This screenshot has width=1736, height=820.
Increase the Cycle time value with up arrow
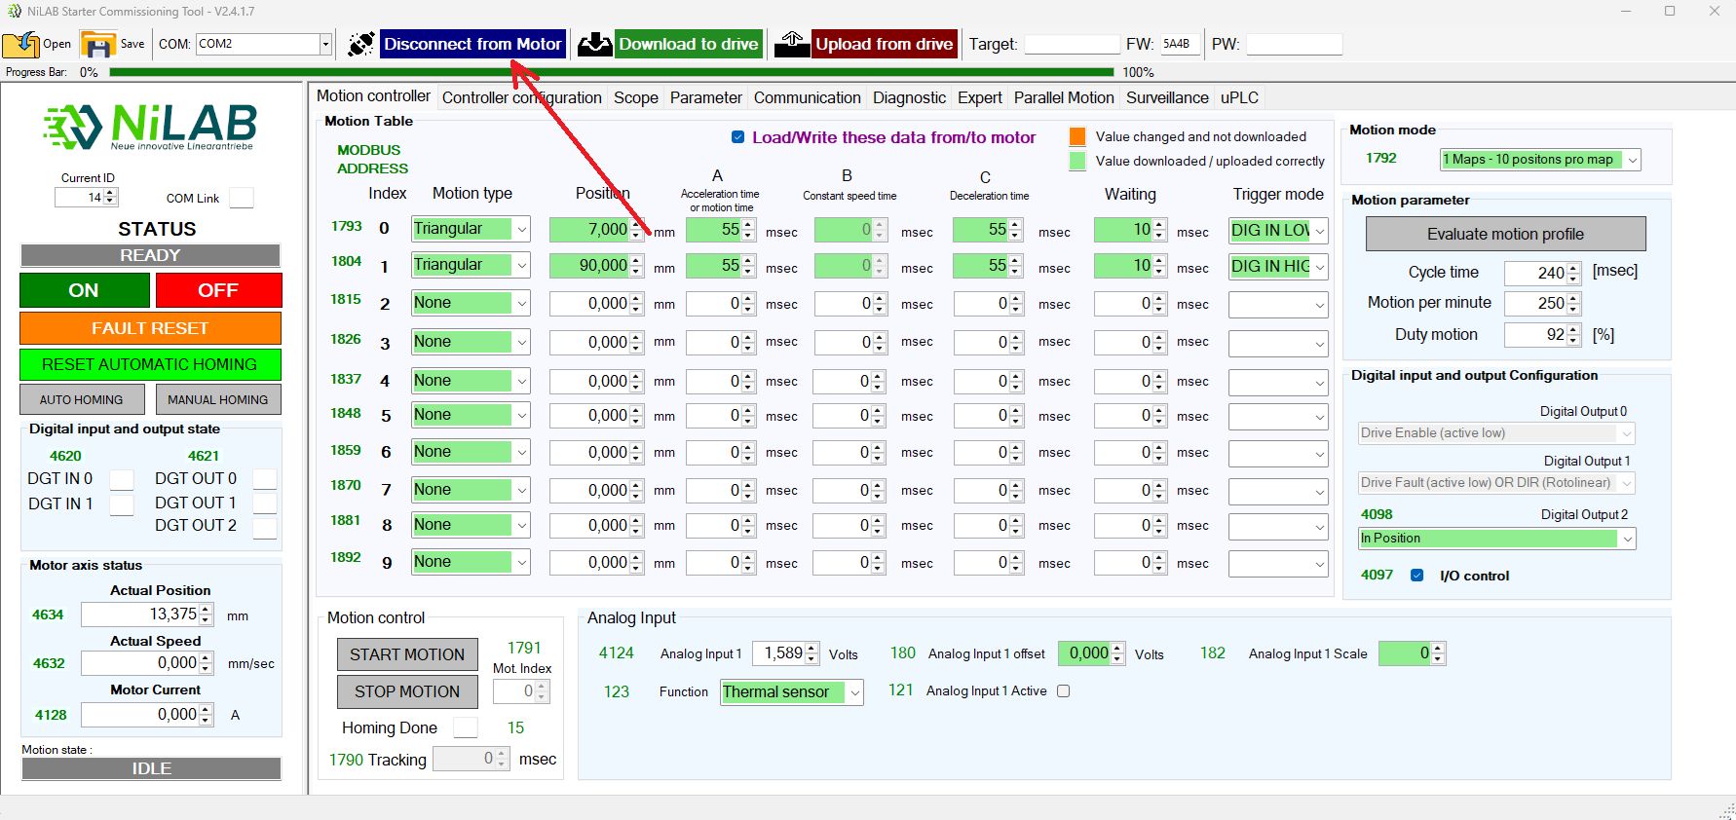pos(1573,268)
